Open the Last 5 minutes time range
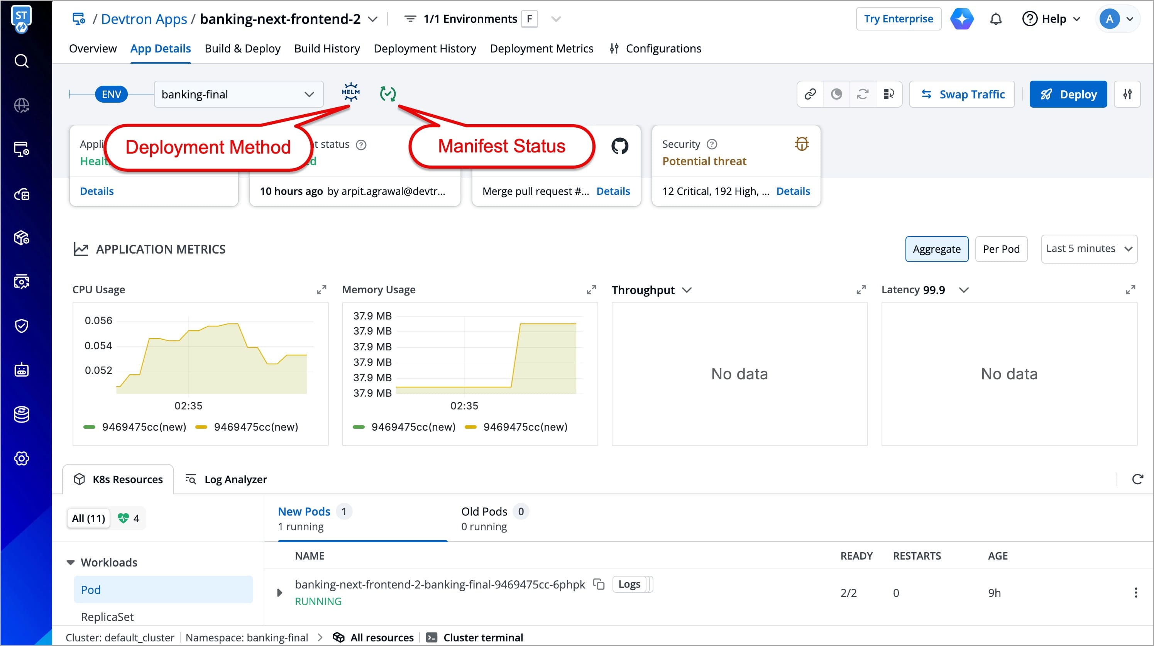Screen dimensions: 1154x646 point(1089,249)
